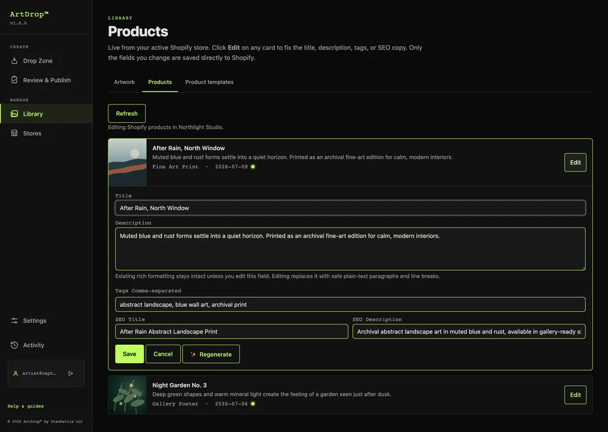The image size is (608, 432).
Task: Focus the Description text area
Action: pyautogui.click(x=350, y=249)
